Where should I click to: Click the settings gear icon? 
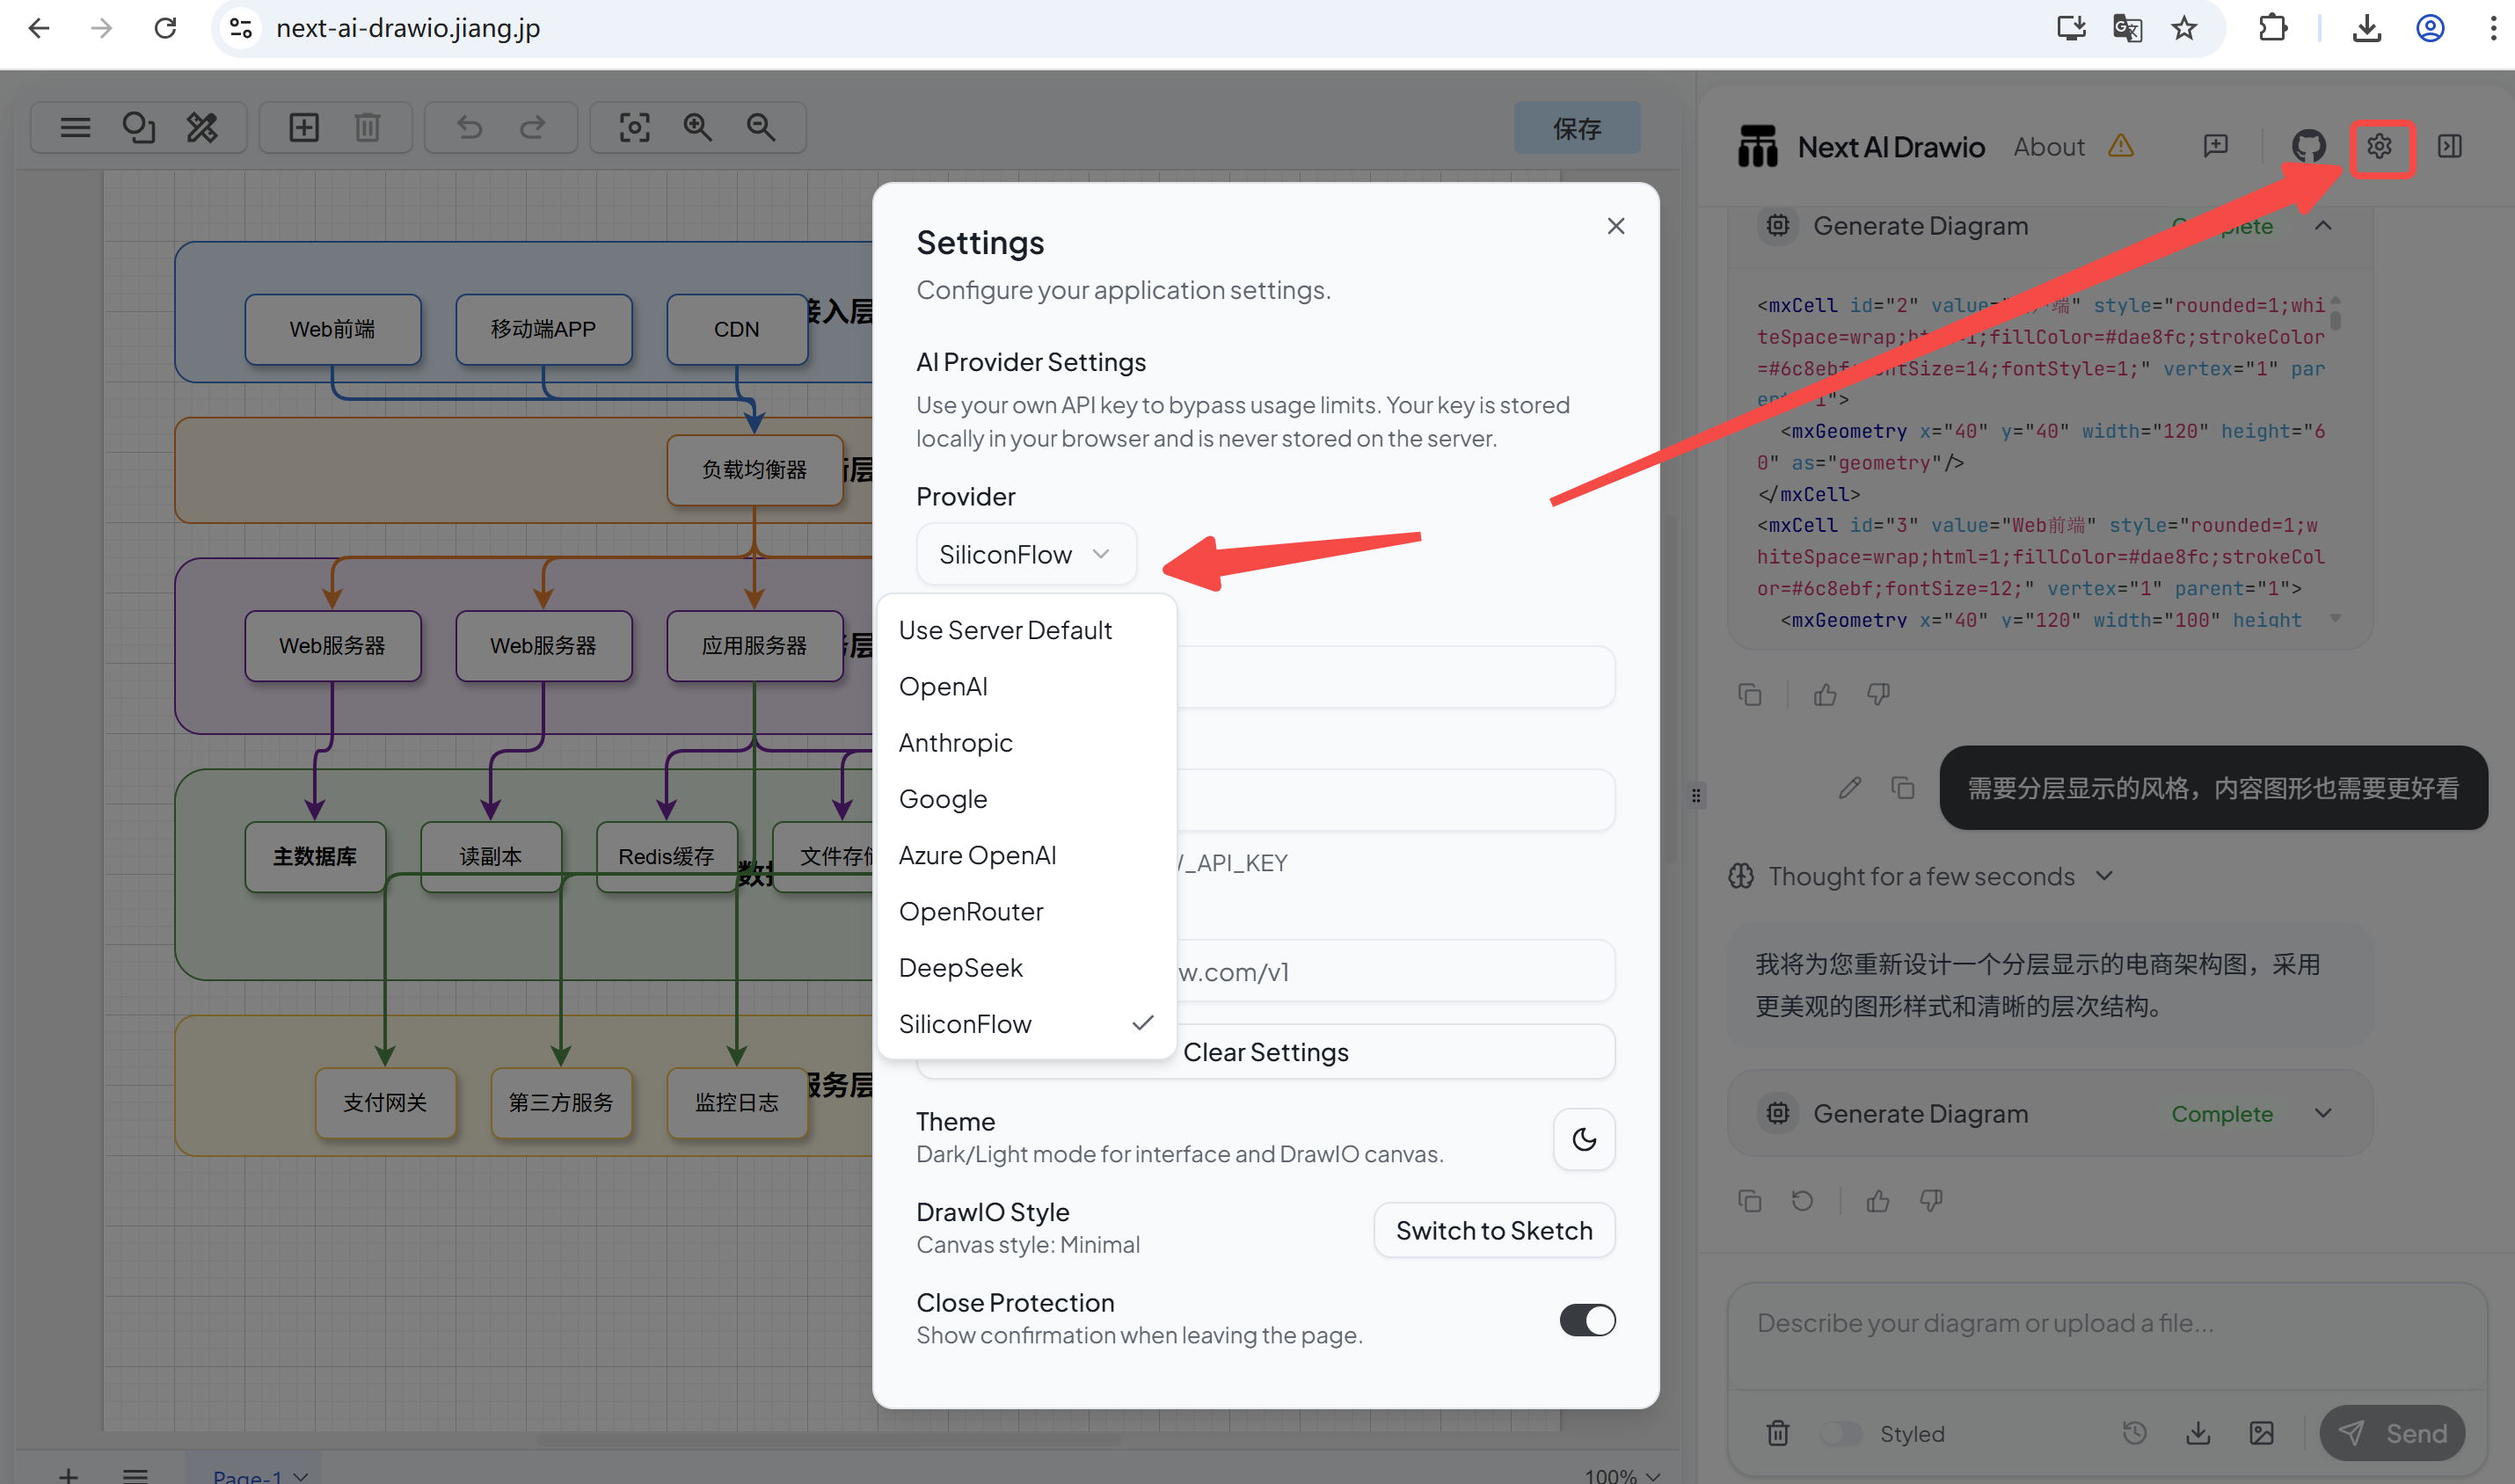tap(2379, 146)
